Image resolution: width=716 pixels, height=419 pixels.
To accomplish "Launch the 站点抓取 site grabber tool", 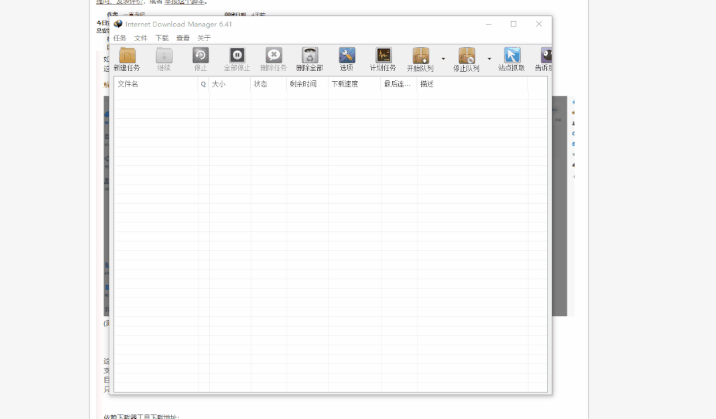I will 512,55.
